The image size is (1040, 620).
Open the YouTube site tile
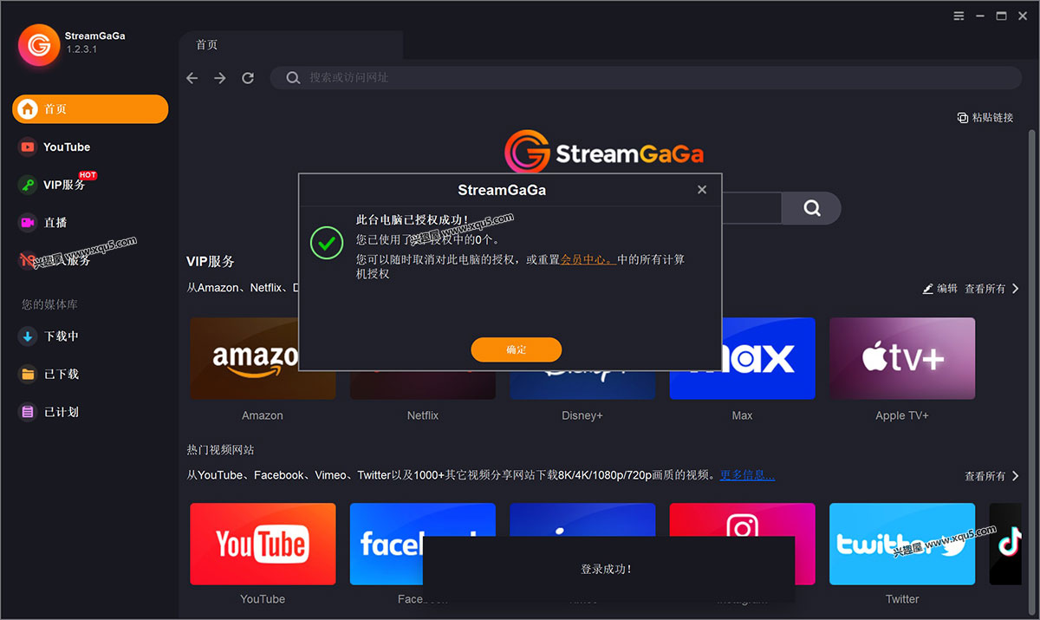[263, 544]
